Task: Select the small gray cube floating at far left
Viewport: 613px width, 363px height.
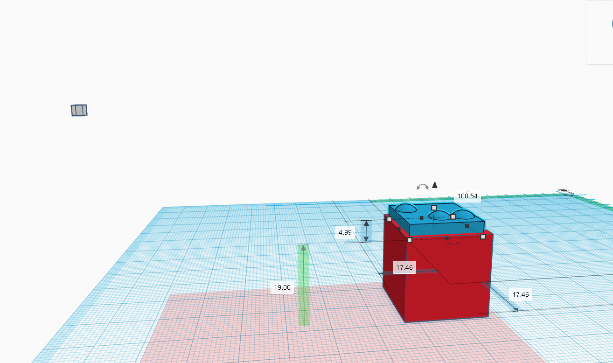Action: coord(79,110)
